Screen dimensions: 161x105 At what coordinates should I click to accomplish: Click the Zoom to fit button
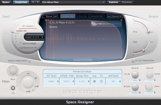(80, 60)
